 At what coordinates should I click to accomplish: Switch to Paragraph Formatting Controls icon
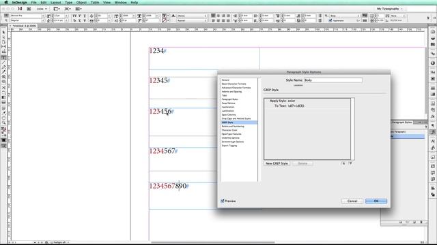pos(6,20)
